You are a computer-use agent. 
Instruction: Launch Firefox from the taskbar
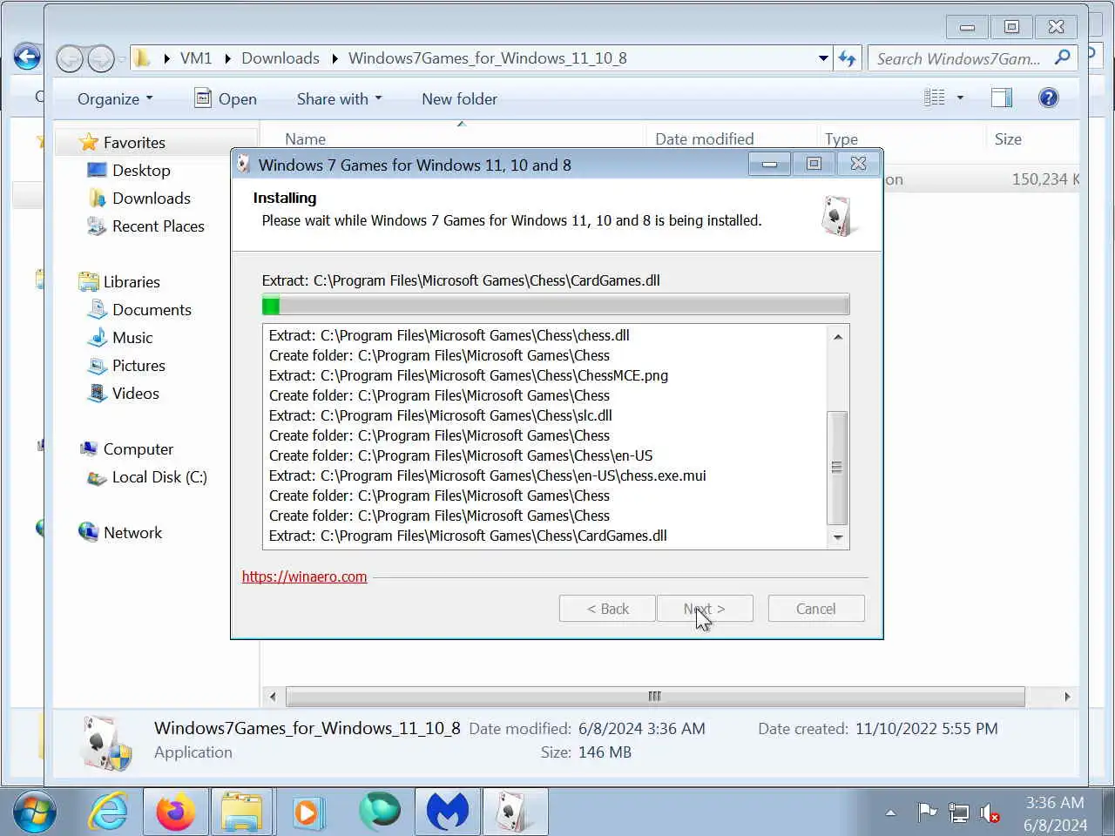coord(176,812)
